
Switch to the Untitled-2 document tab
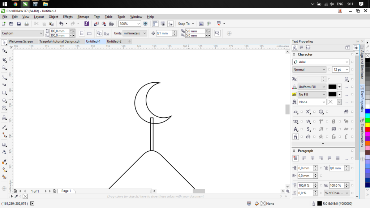point(114,42)
